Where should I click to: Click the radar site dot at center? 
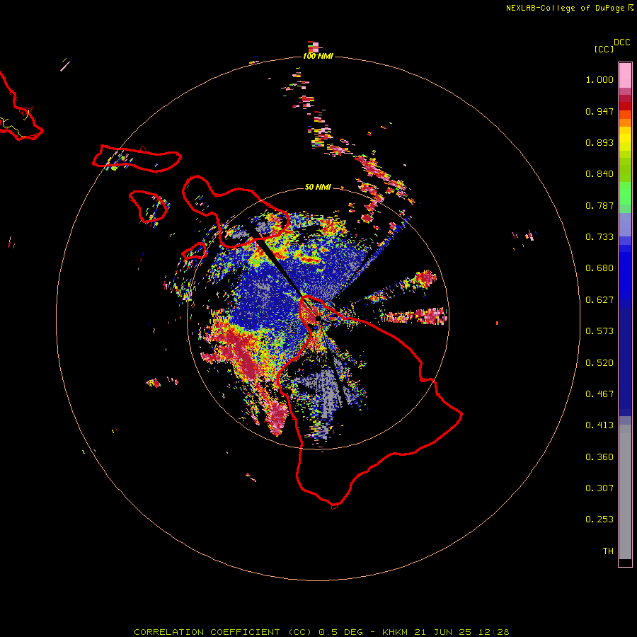pos(318,318)
